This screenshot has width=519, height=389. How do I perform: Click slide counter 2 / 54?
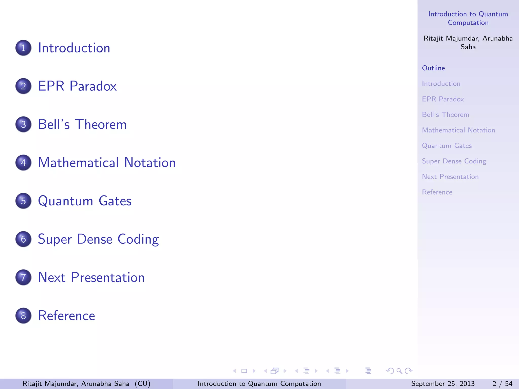click(x=502, y=384)
